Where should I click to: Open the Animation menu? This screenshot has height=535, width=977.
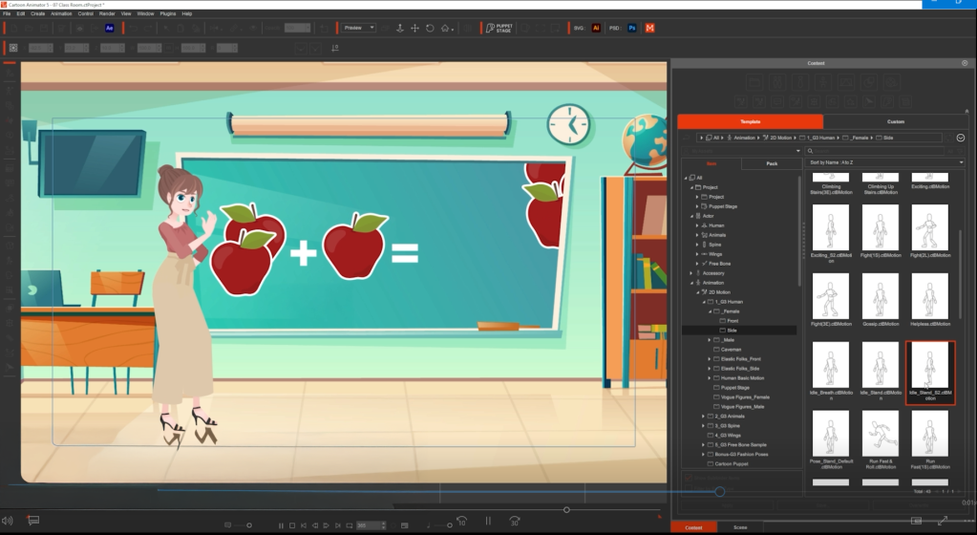[61, 13]
